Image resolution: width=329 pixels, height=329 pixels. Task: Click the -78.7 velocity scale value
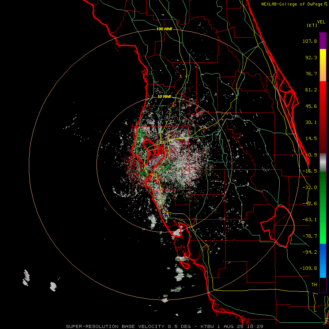pyautogui.click(x=310, y=236)
